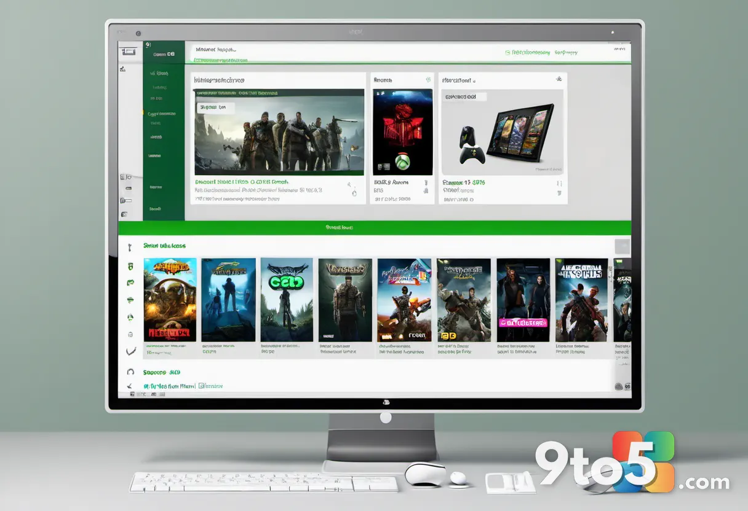Click the green icon in the red game card header
Screen dimensions: 748x511
[428, 80]
